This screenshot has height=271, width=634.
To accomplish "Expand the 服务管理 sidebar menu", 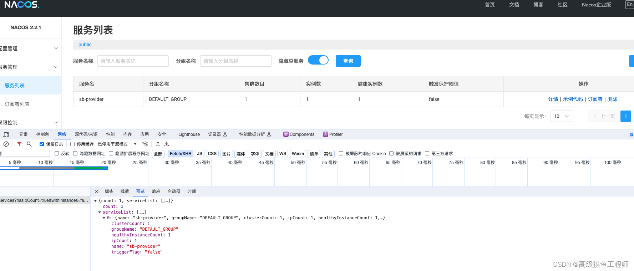I will [31, 67].
